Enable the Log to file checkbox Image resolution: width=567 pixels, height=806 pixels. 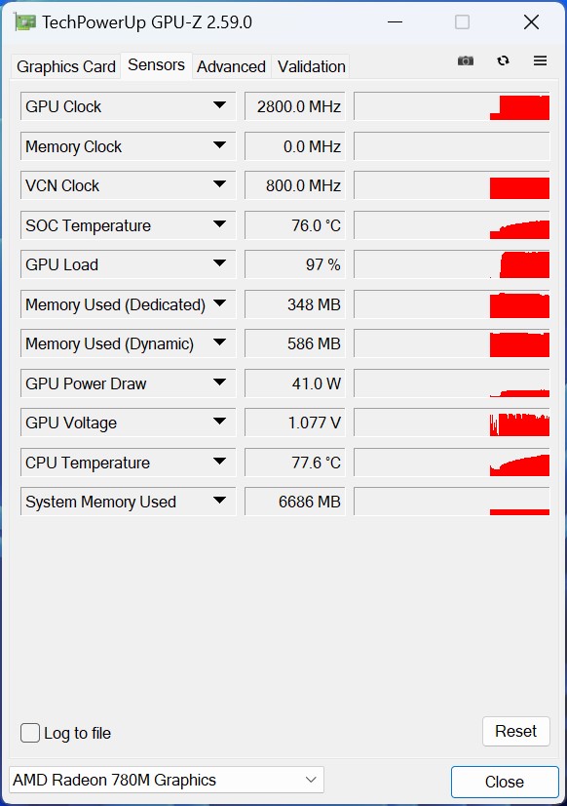coord(30,733)
